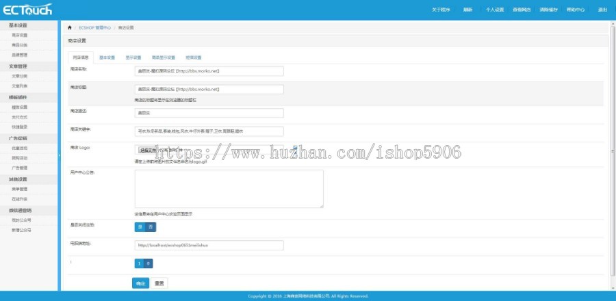Open the ECSHOP 管理中心 breadcrumb link
The image size is (616, 301).
[94, 28]
